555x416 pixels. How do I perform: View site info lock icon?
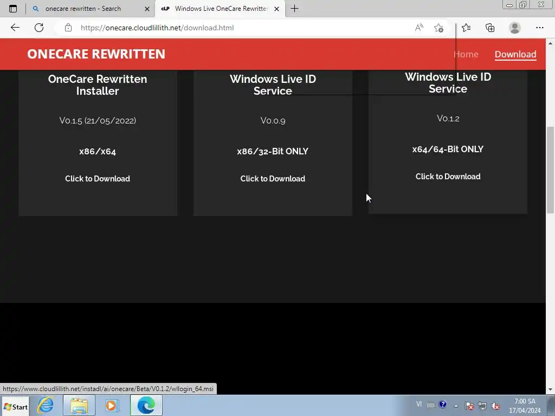point(68,28)
